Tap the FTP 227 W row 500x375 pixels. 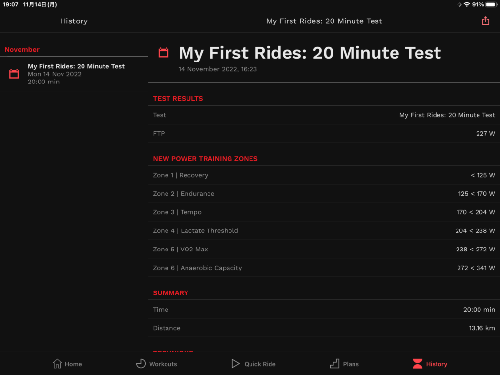pyautogui.click(x=324, y=133)
